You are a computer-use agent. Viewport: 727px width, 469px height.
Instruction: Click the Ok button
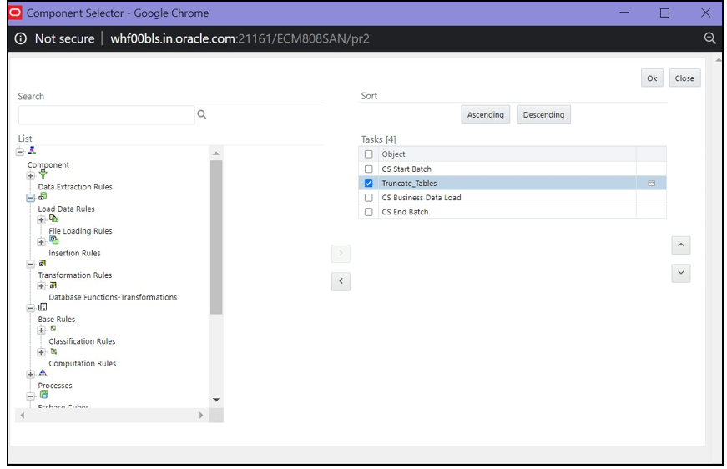[652, 78]
